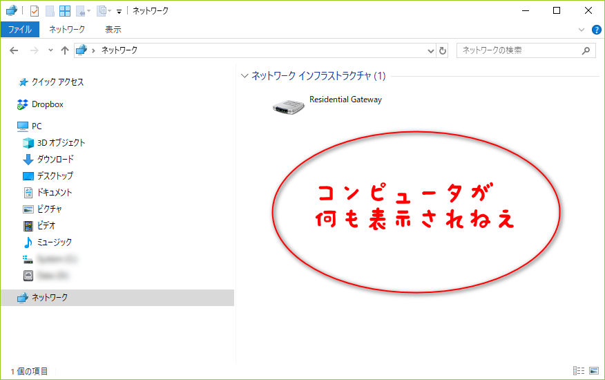Open ダウンロード folder in the sidebar

click(55, 160)
